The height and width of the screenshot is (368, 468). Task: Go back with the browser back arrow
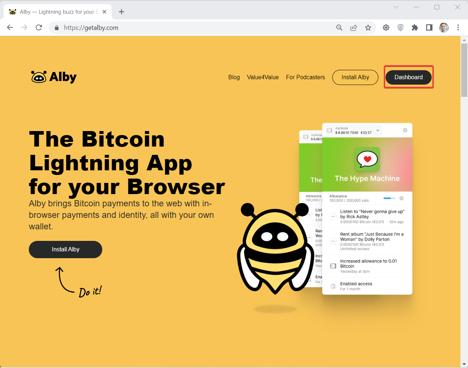(x=10, y=27)
